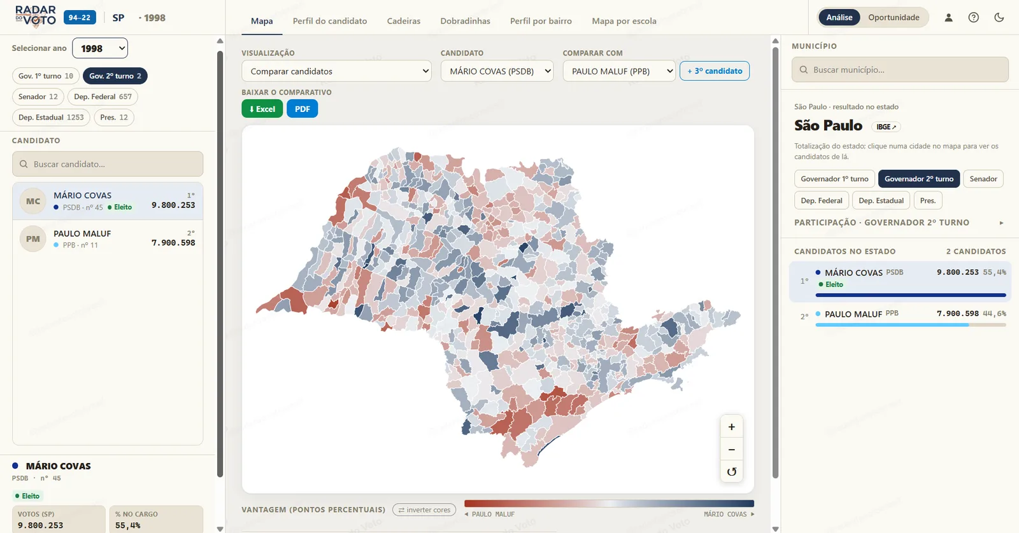The image size is (1019, 533).
Task: Download comparison as Excel
Action: [262, 109]
